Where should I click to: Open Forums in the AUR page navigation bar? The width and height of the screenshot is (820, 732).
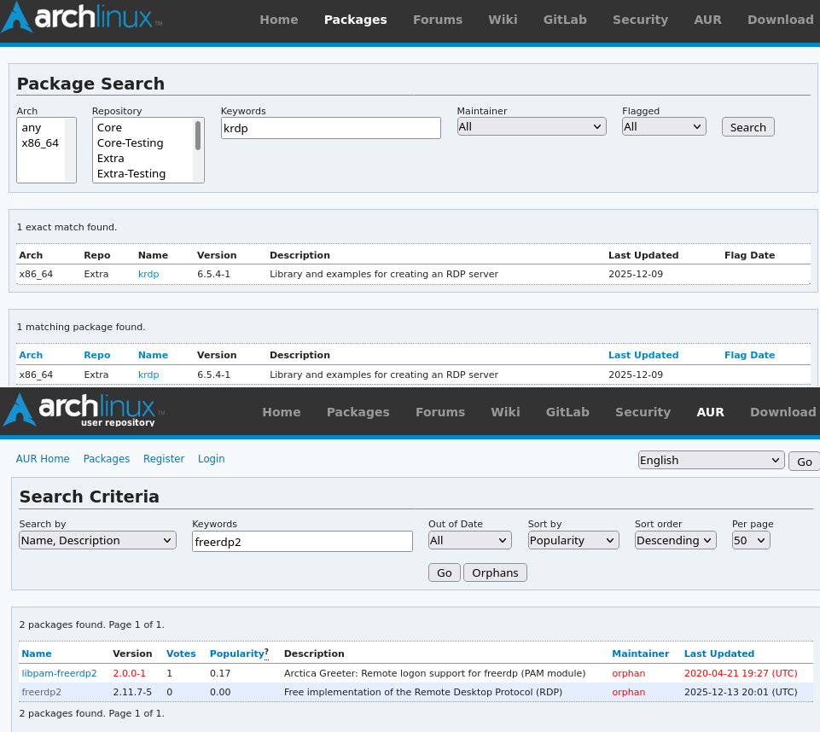pyautogui.click(x=440, y=412)
